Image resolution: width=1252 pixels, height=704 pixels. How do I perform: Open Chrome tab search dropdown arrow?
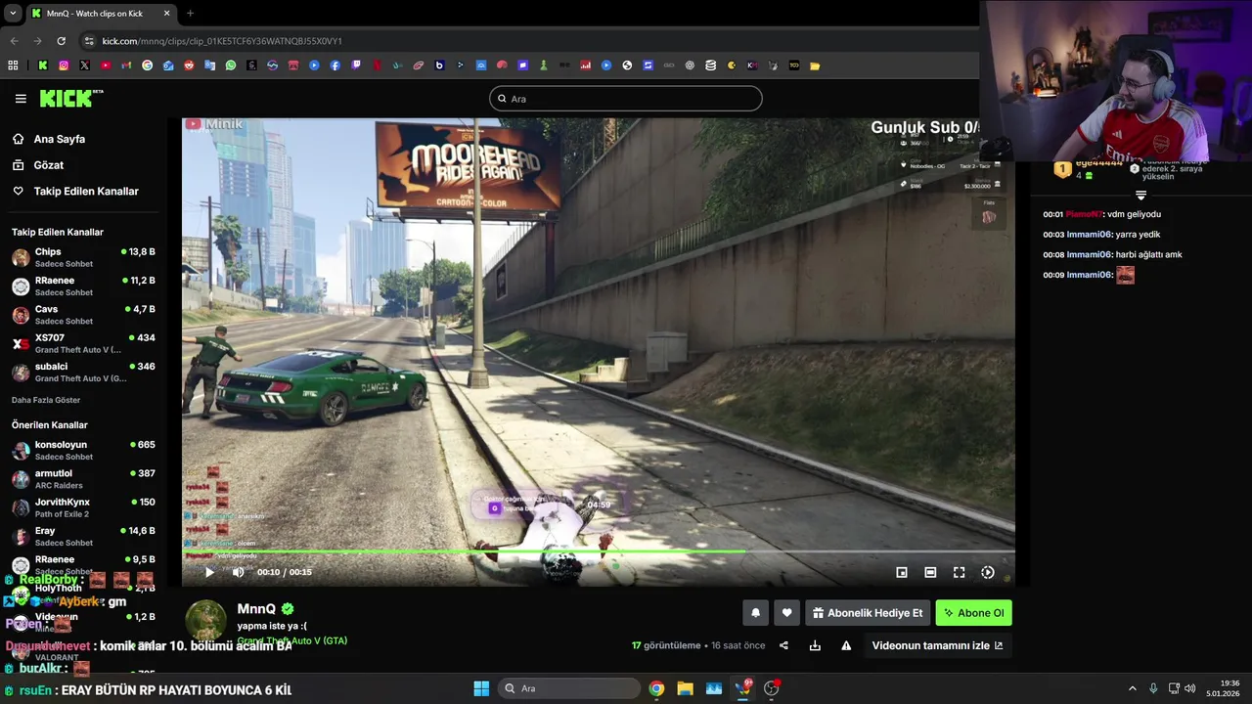coord(12,14)
